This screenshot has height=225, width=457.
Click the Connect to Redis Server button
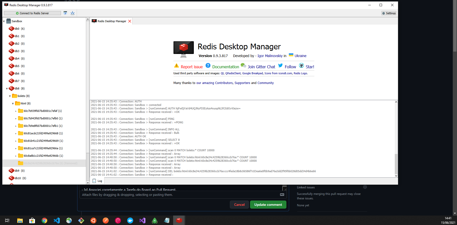(32, 13)
